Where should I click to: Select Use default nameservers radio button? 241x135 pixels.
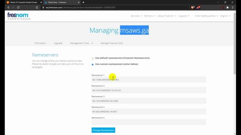point(93,58)
